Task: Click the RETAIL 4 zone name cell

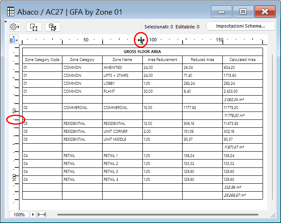Action: (x=122, y=180)
